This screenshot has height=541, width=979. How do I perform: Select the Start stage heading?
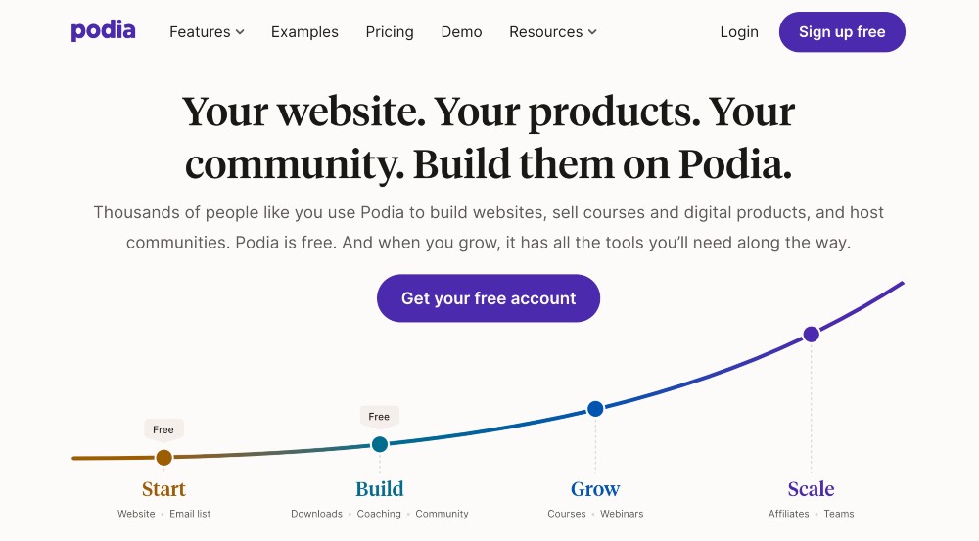tap(163, 489)
